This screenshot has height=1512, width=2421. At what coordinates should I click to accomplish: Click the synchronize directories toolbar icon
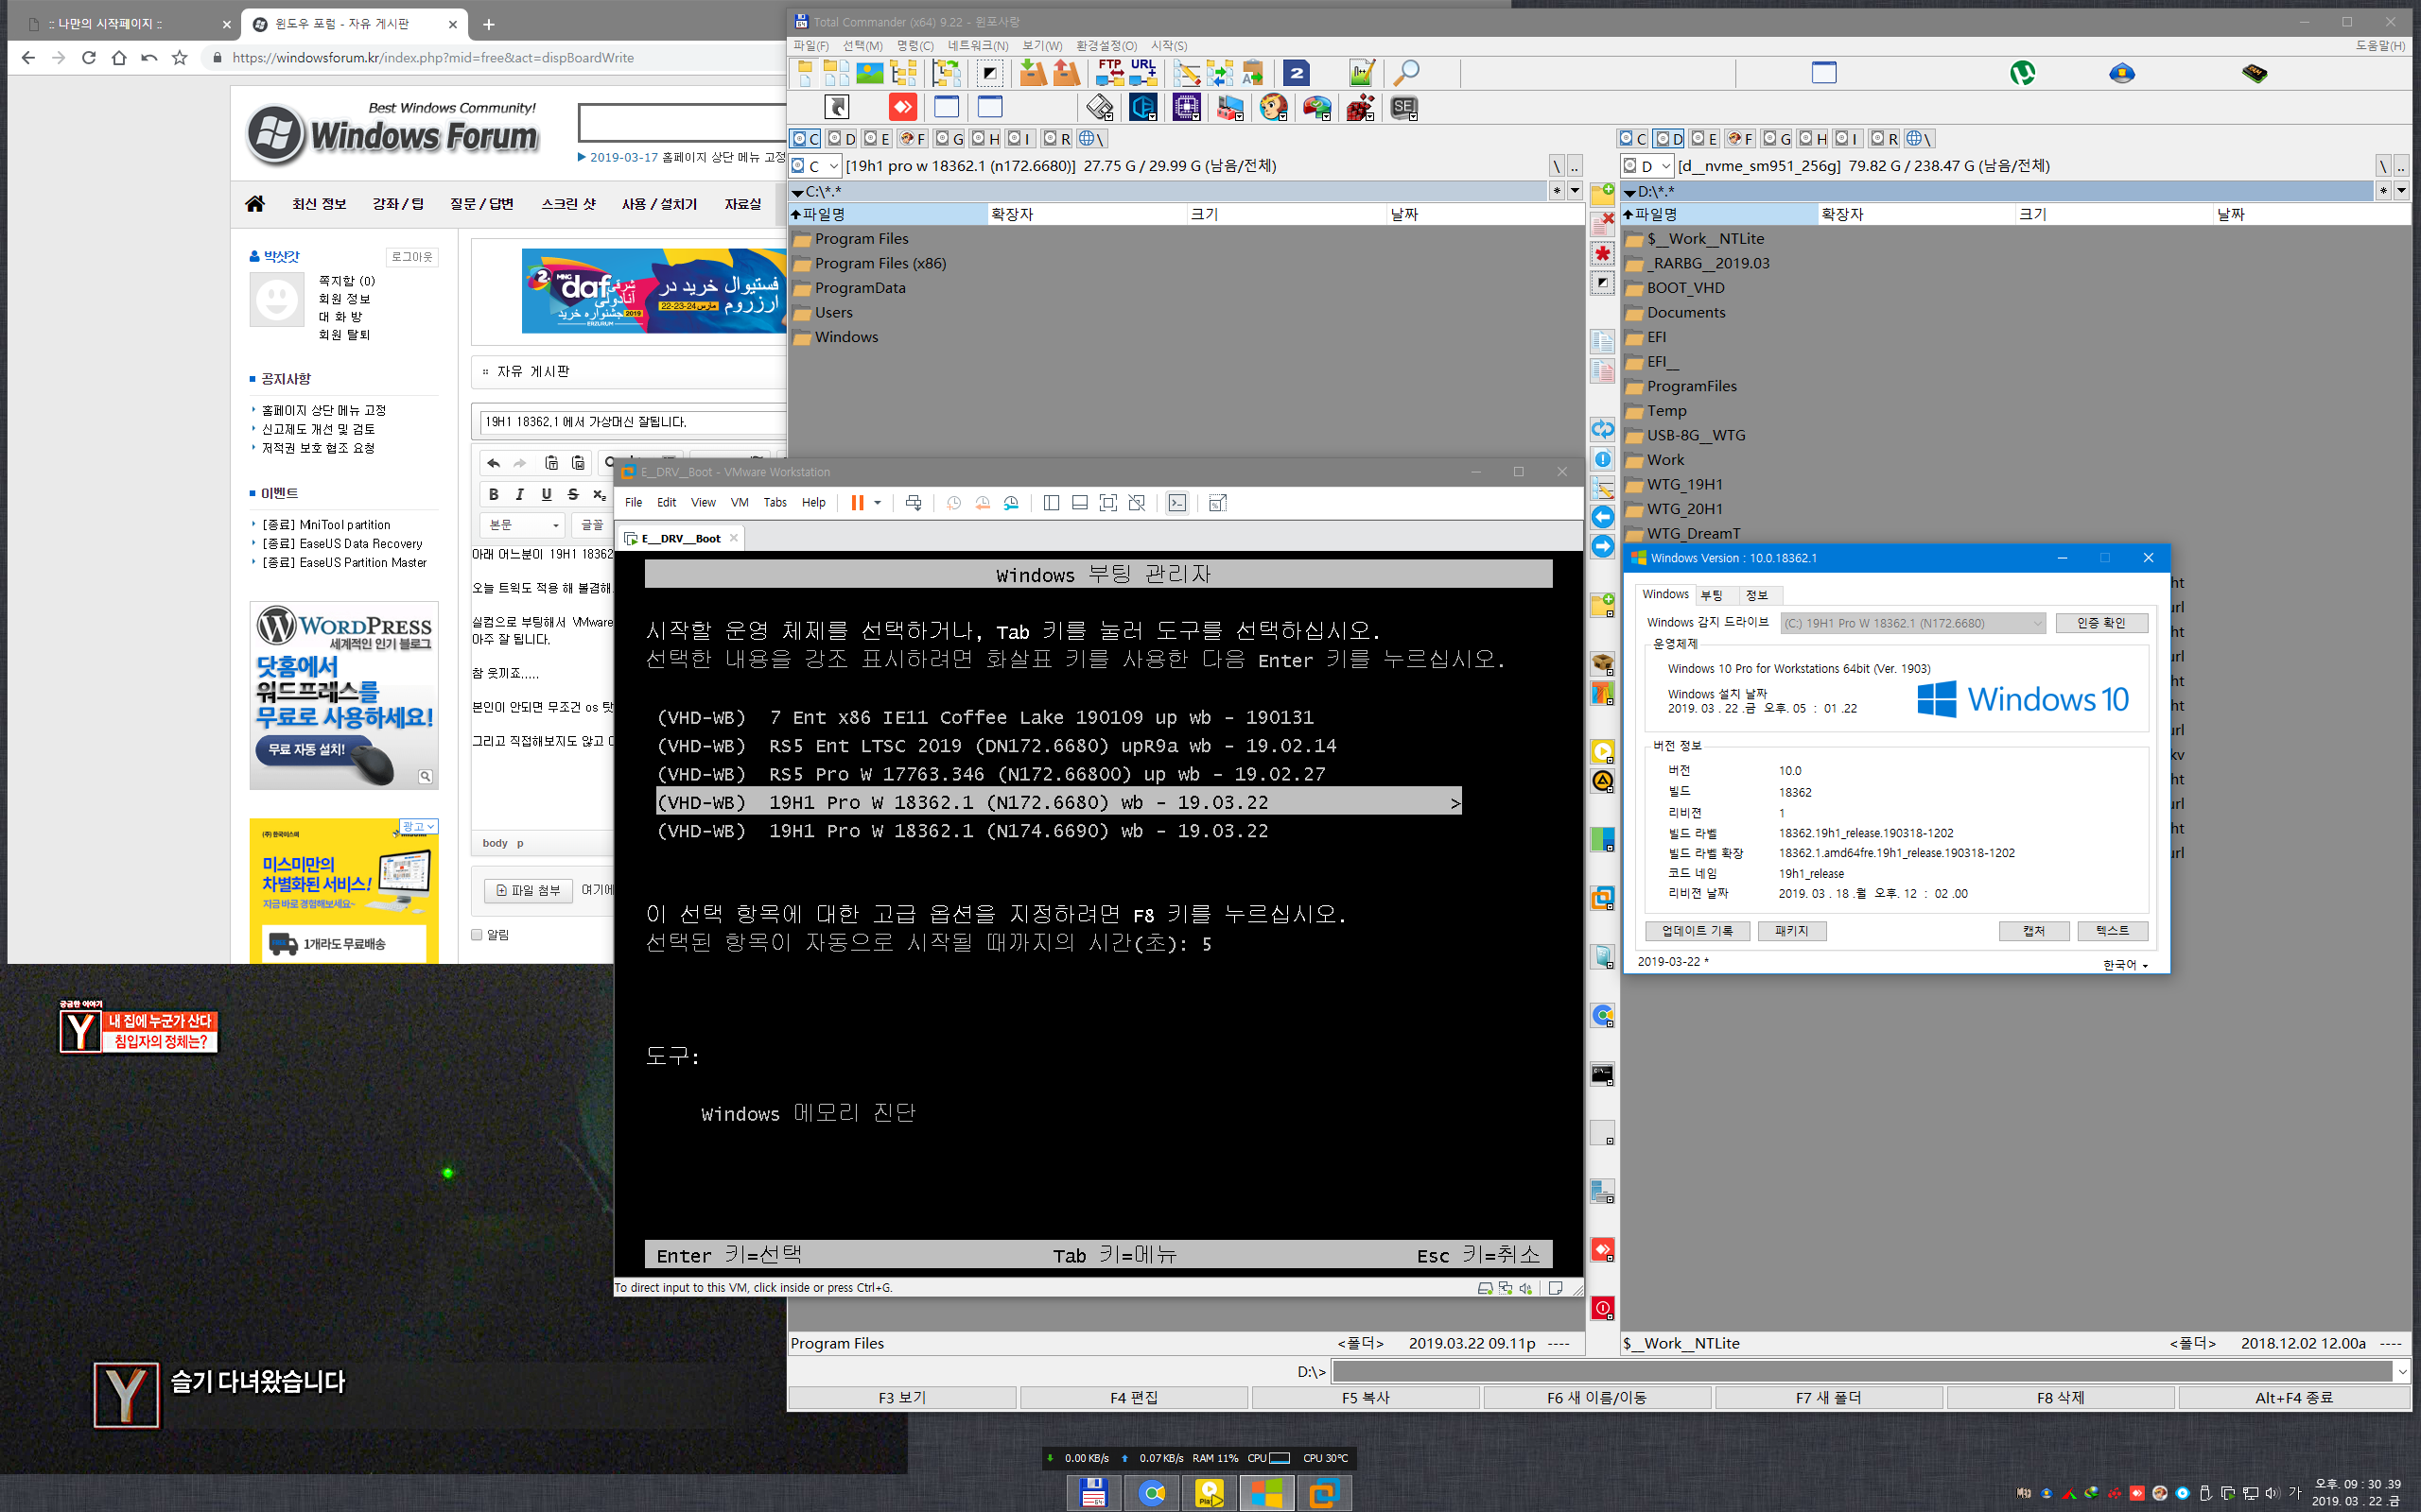pos(1220,72)
